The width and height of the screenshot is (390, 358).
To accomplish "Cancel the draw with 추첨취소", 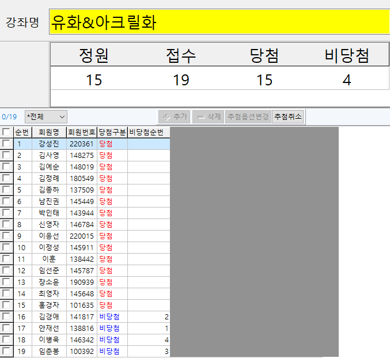I will click(x=288, y=116).
